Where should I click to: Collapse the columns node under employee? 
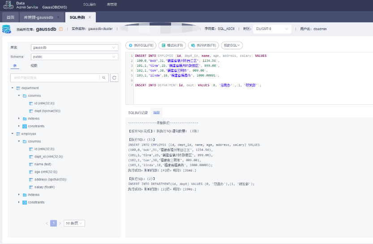coord(19,141)
